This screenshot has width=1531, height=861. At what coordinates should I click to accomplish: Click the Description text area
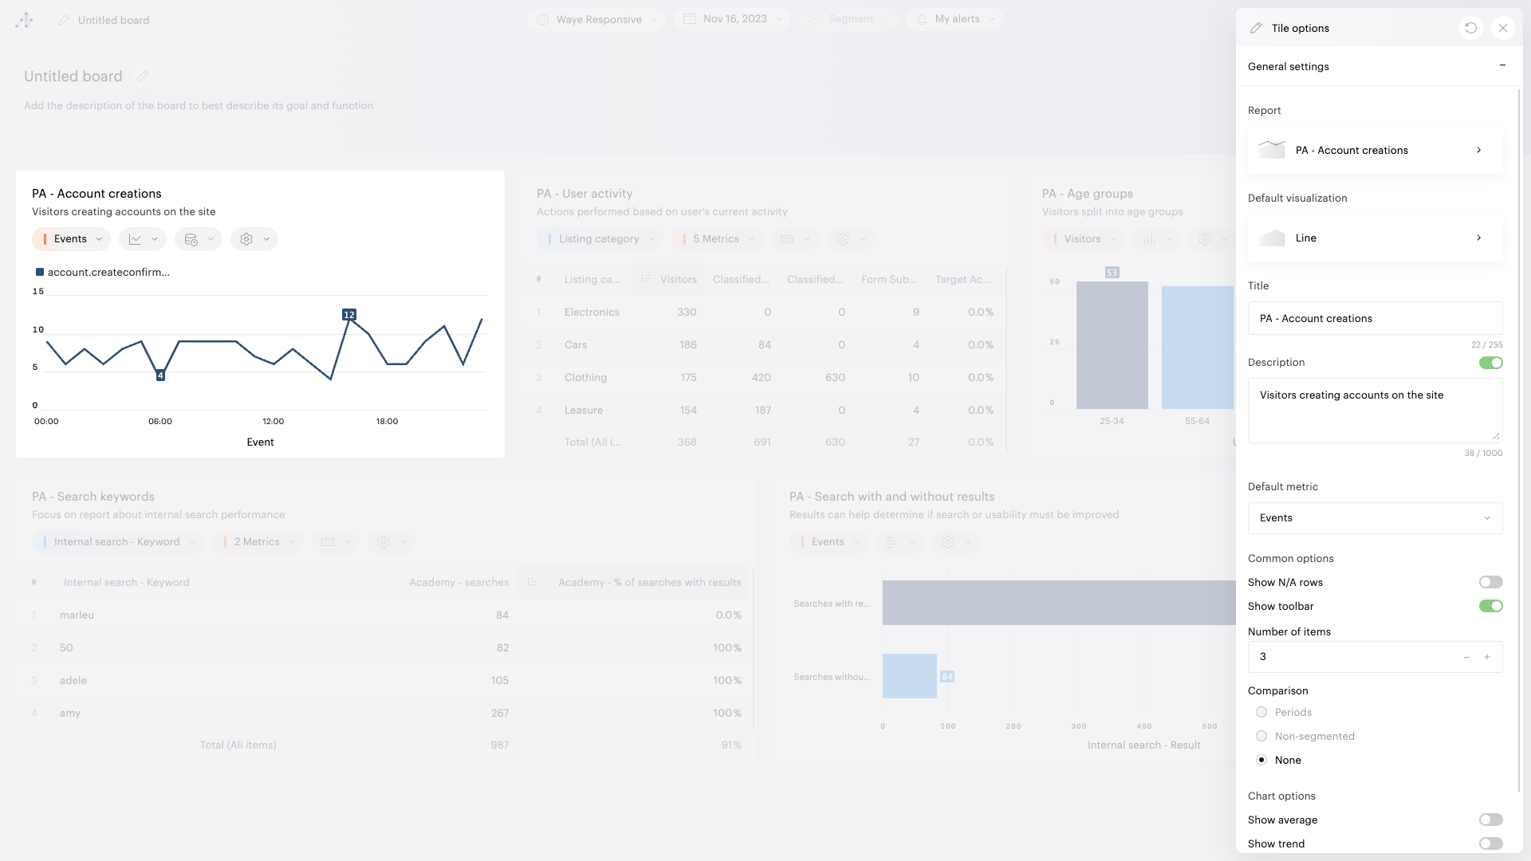(x=1375, y=411)
